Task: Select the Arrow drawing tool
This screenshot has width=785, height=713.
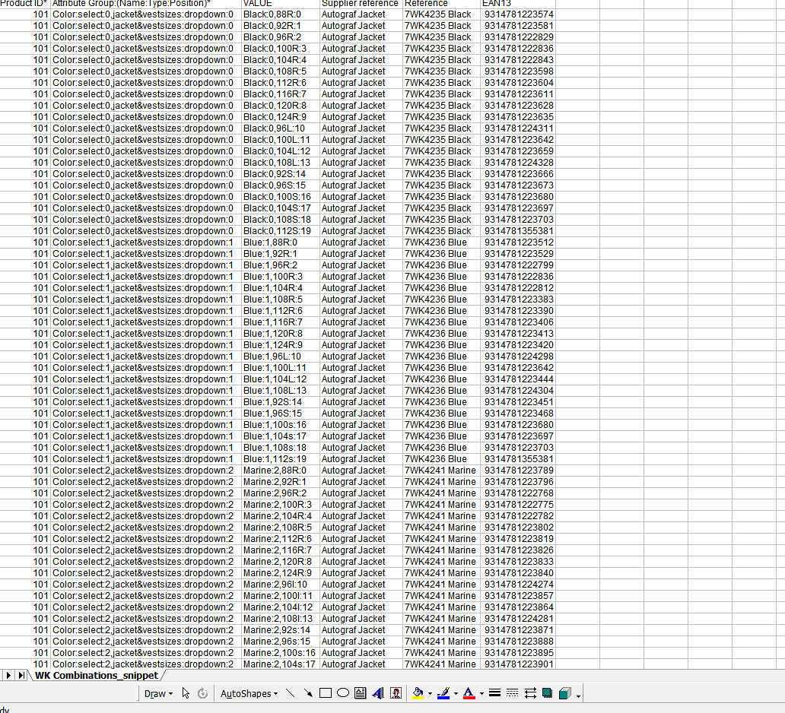Action: 308,693
